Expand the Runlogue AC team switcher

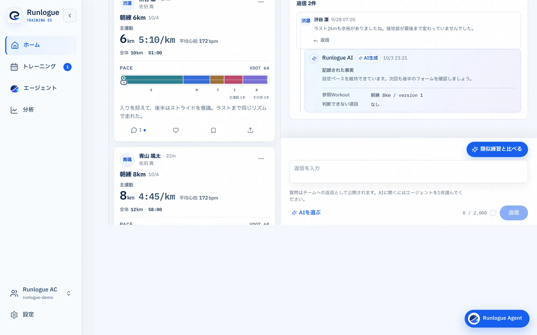(x=41, y=293)
